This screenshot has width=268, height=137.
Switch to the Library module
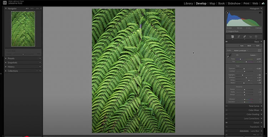[x=188, y=4]
